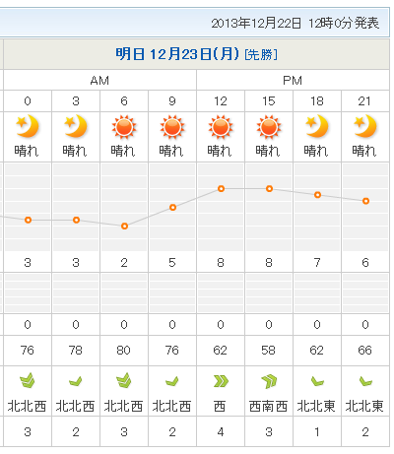This screenshot has height=454, width=394.
Task: Click the 先勝 rokuyo link
Action: 261,54
